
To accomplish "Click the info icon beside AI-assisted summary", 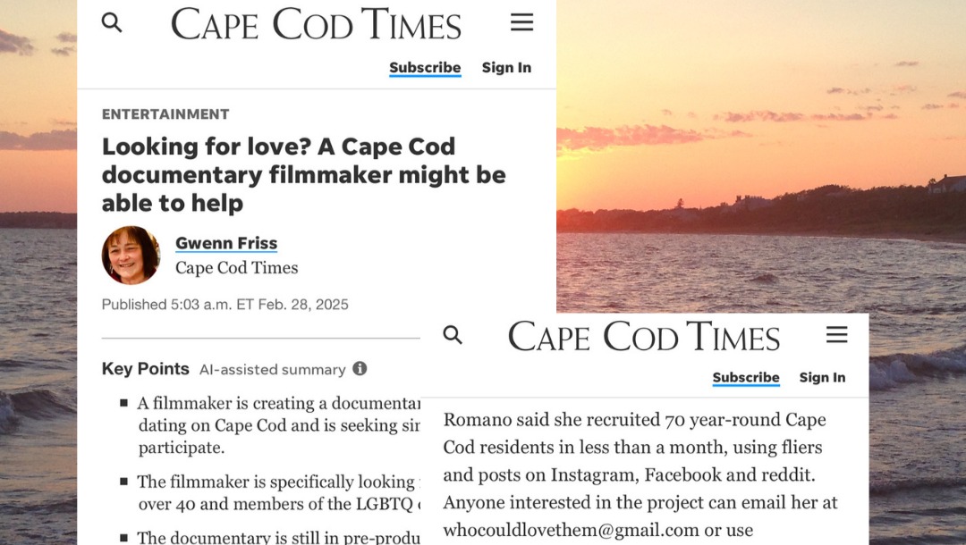I will tap(360, 369).
